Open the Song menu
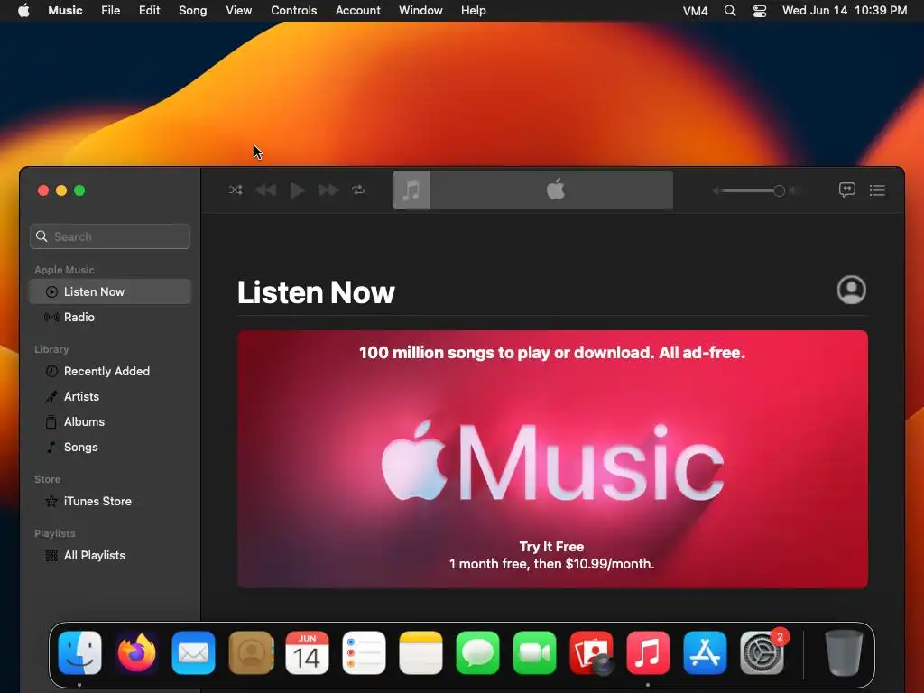The height and width of the screenshot is (693, 924). click(193, 11)
